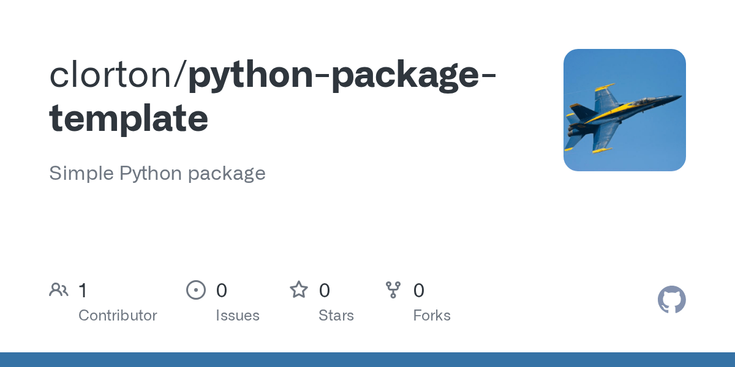
Task: Click the stars count 0
Action: tap(325, 291)
